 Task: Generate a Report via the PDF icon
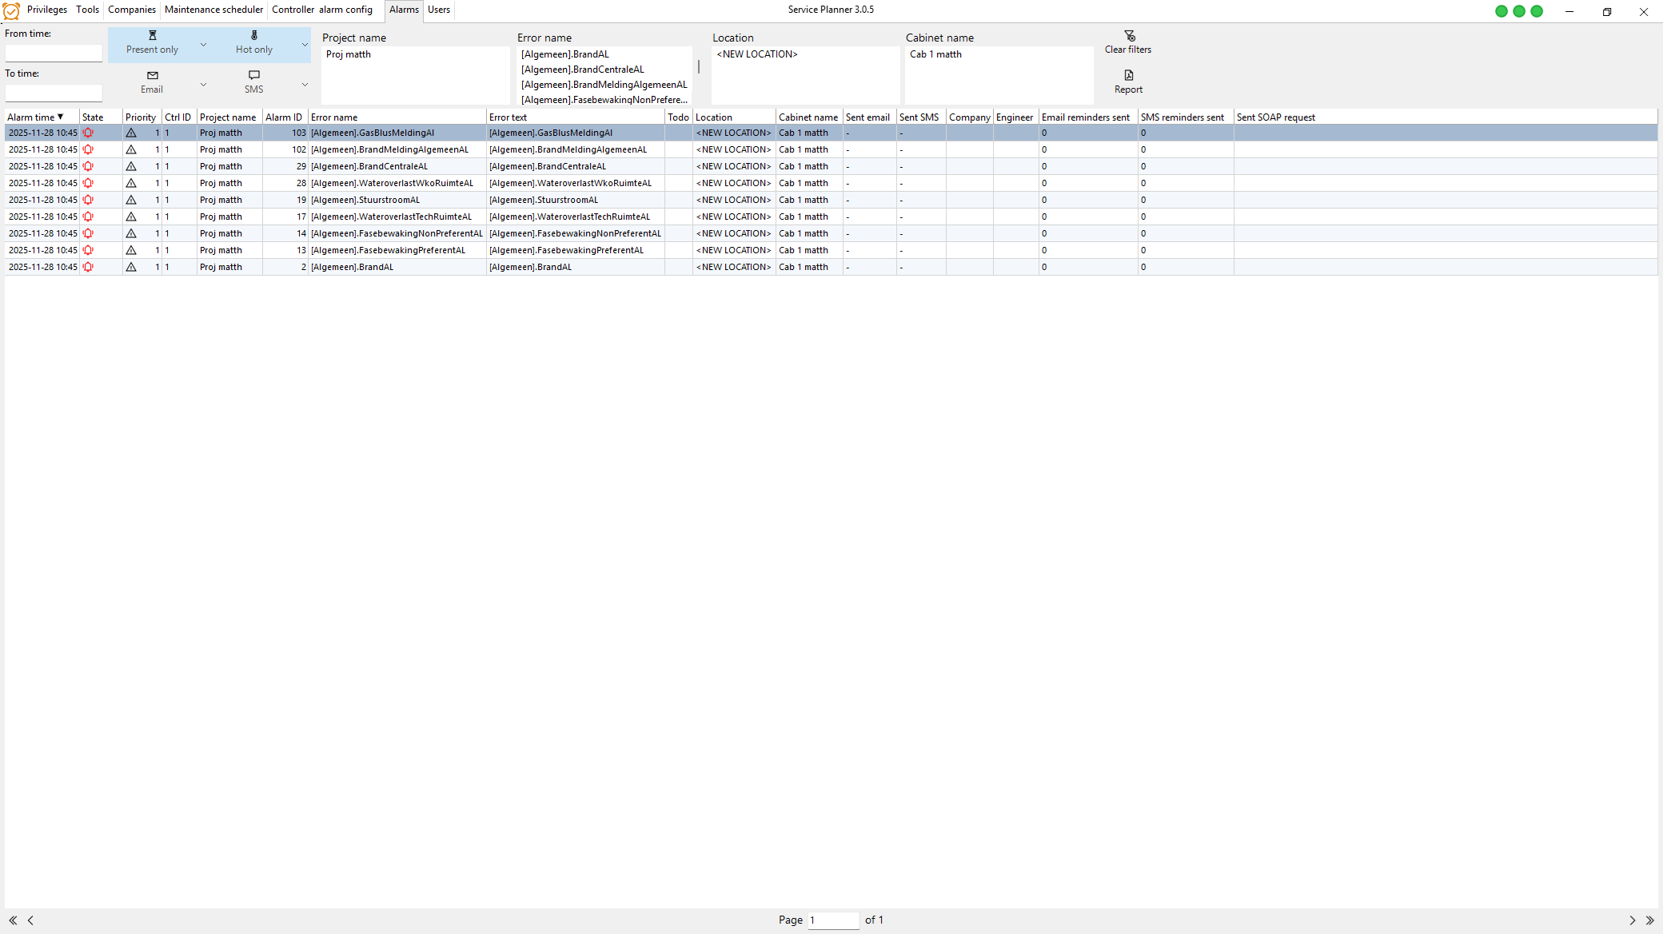1128,75
